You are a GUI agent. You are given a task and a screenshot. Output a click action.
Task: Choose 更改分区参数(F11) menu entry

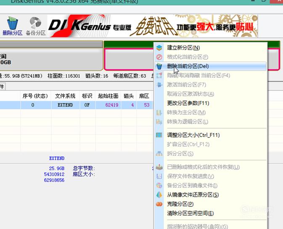pyautogui.click(x=188, y=103)
